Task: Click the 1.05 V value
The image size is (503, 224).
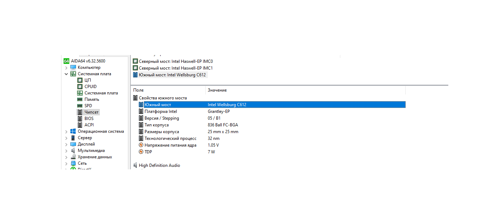Action: coord(213,145)
